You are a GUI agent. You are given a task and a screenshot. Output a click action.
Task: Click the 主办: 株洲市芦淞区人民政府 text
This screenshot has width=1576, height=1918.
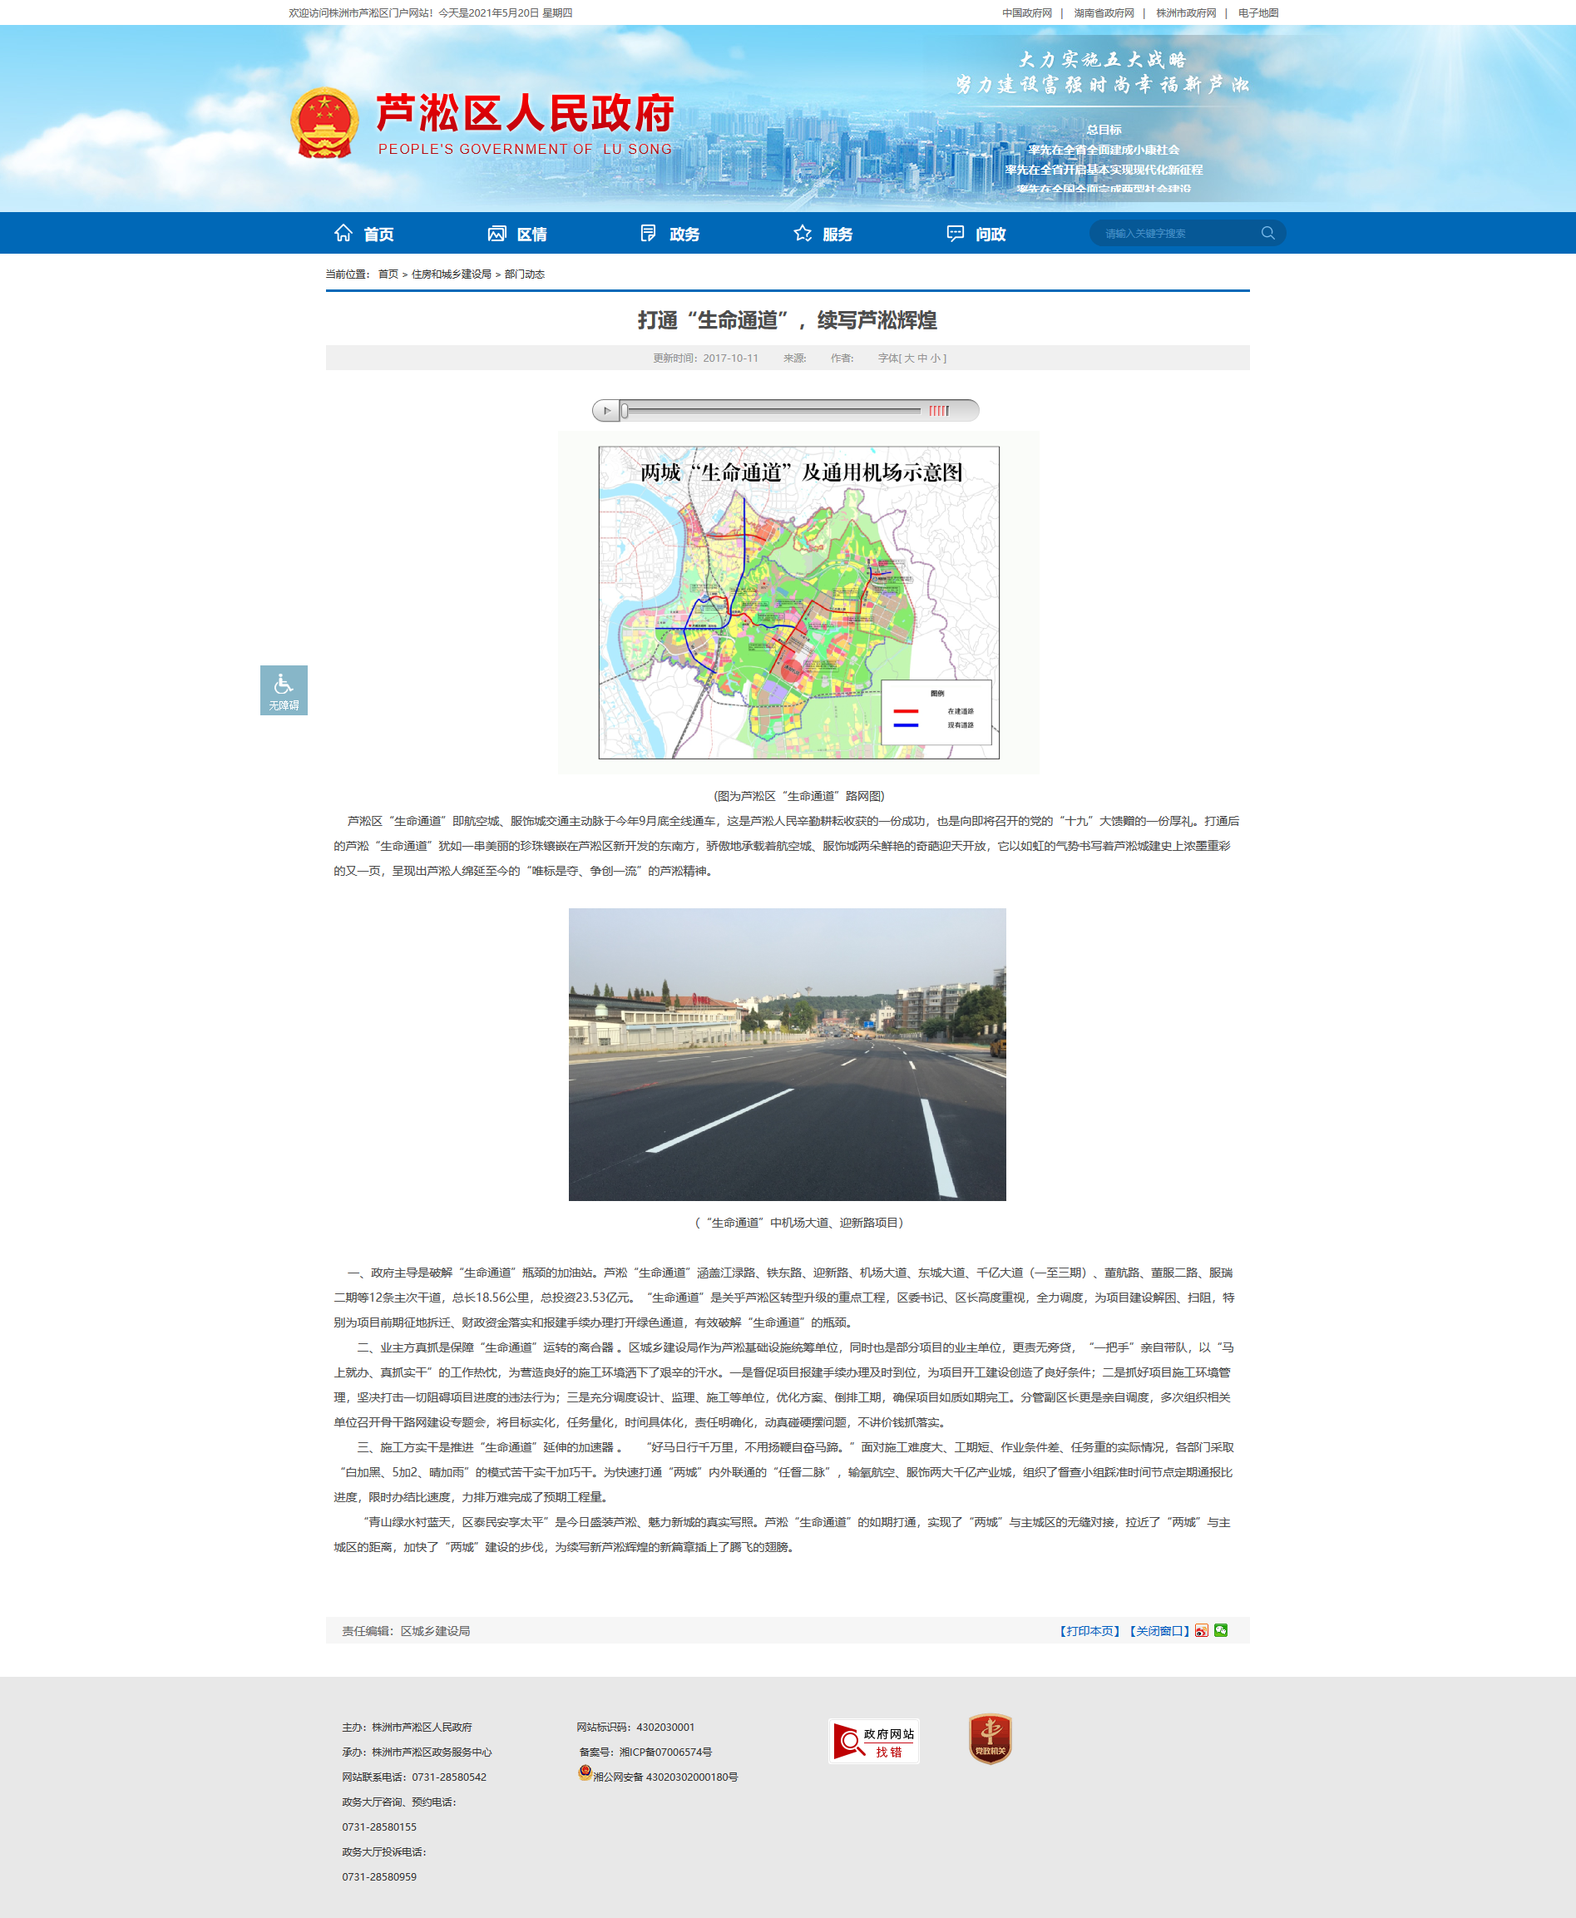[407, 1728]
